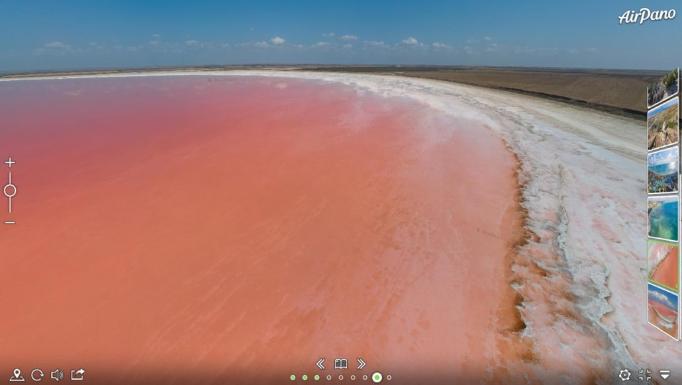682x385 pixels.
Task: Select the last pagination dot
Action: 389,378
